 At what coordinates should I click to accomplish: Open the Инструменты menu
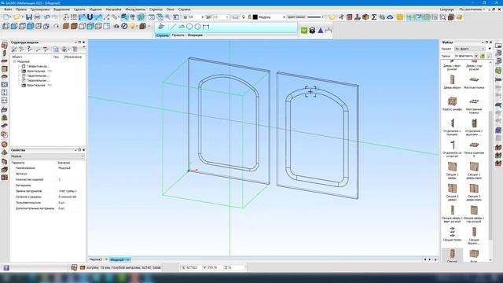135,9
